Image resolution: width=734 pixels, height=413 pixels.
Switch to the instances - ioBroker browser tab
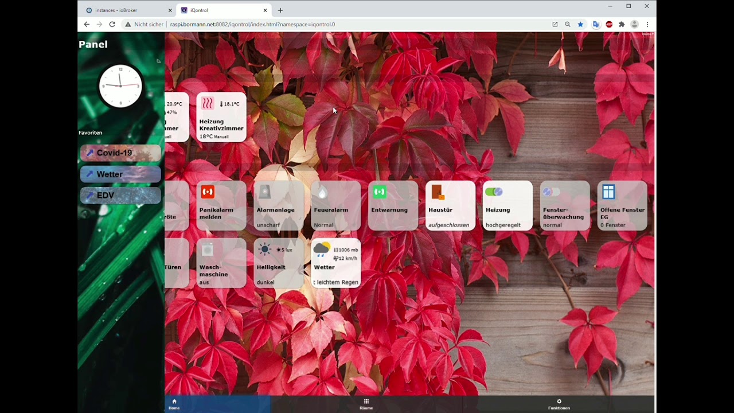127,10
